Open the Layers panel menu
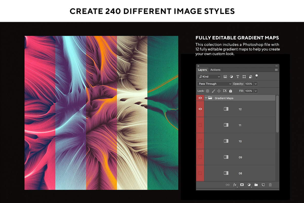 (276, 70)
